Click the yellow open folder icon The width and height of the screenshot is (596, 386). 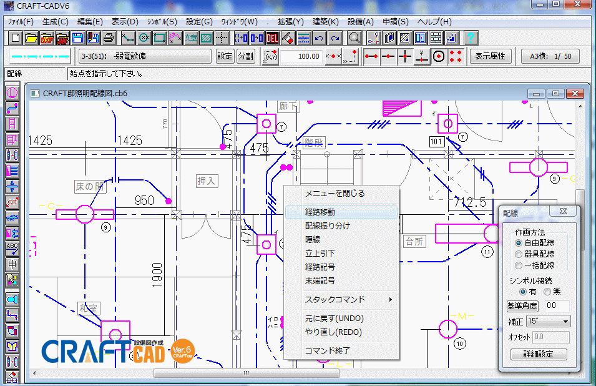tap(31, 38)
